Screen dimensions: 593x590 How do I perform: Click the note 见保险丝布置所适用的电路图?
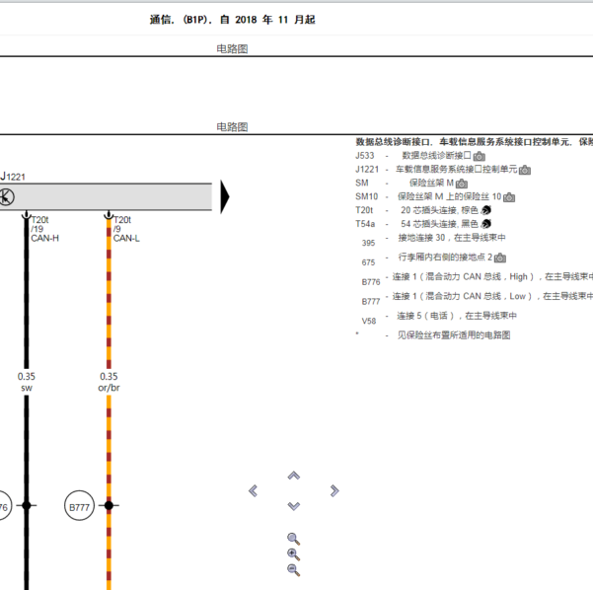[x=454, y=335]
